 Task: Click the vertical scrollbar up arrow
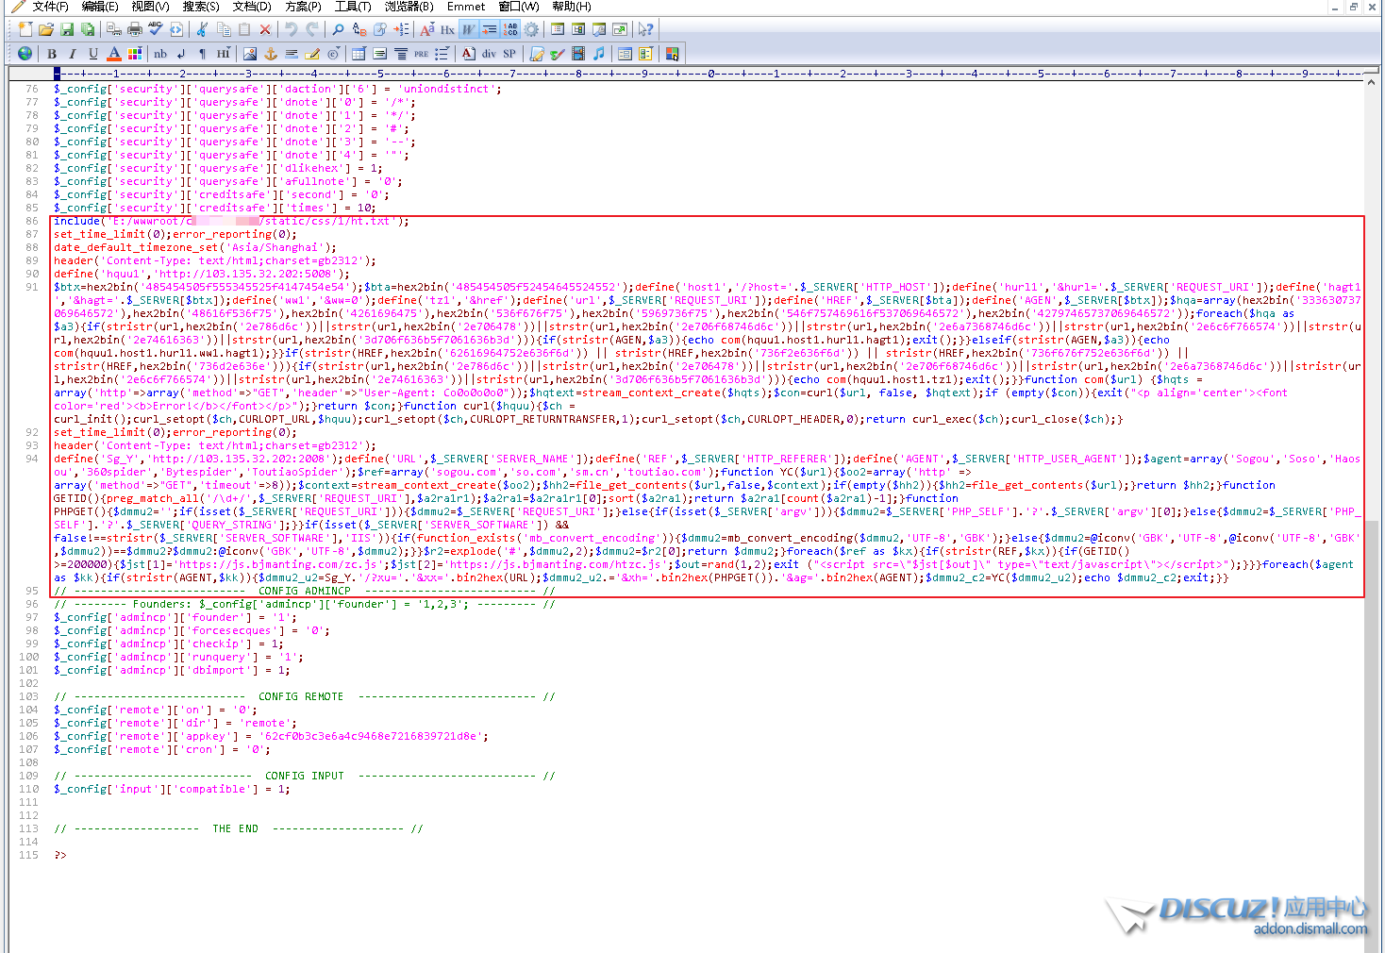tap(1372, 83)
